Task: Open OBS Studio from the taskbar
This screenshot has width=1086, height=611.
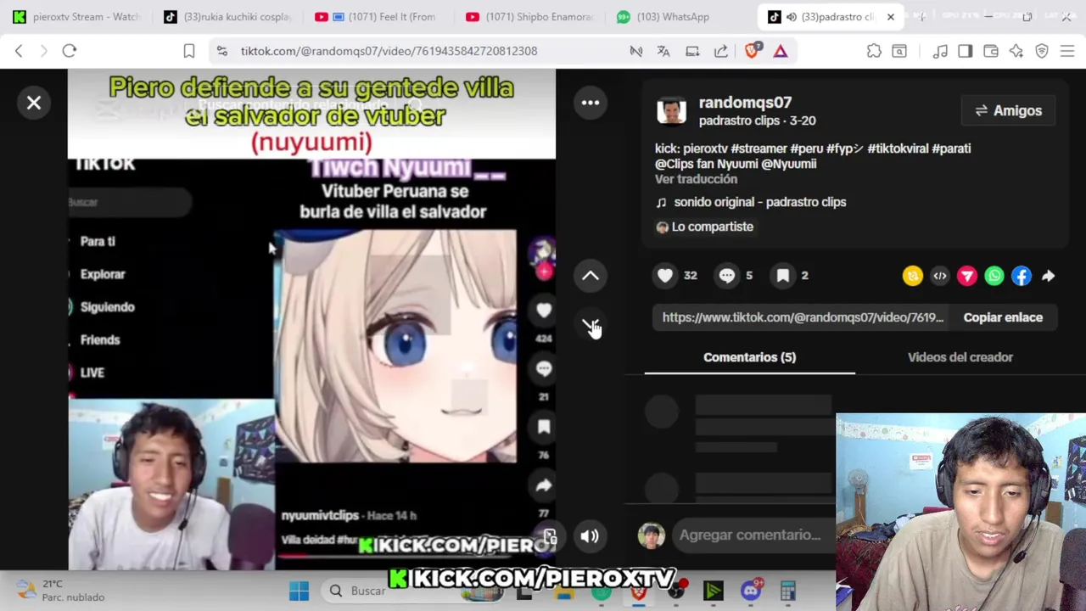Action: tap(676, 591)
